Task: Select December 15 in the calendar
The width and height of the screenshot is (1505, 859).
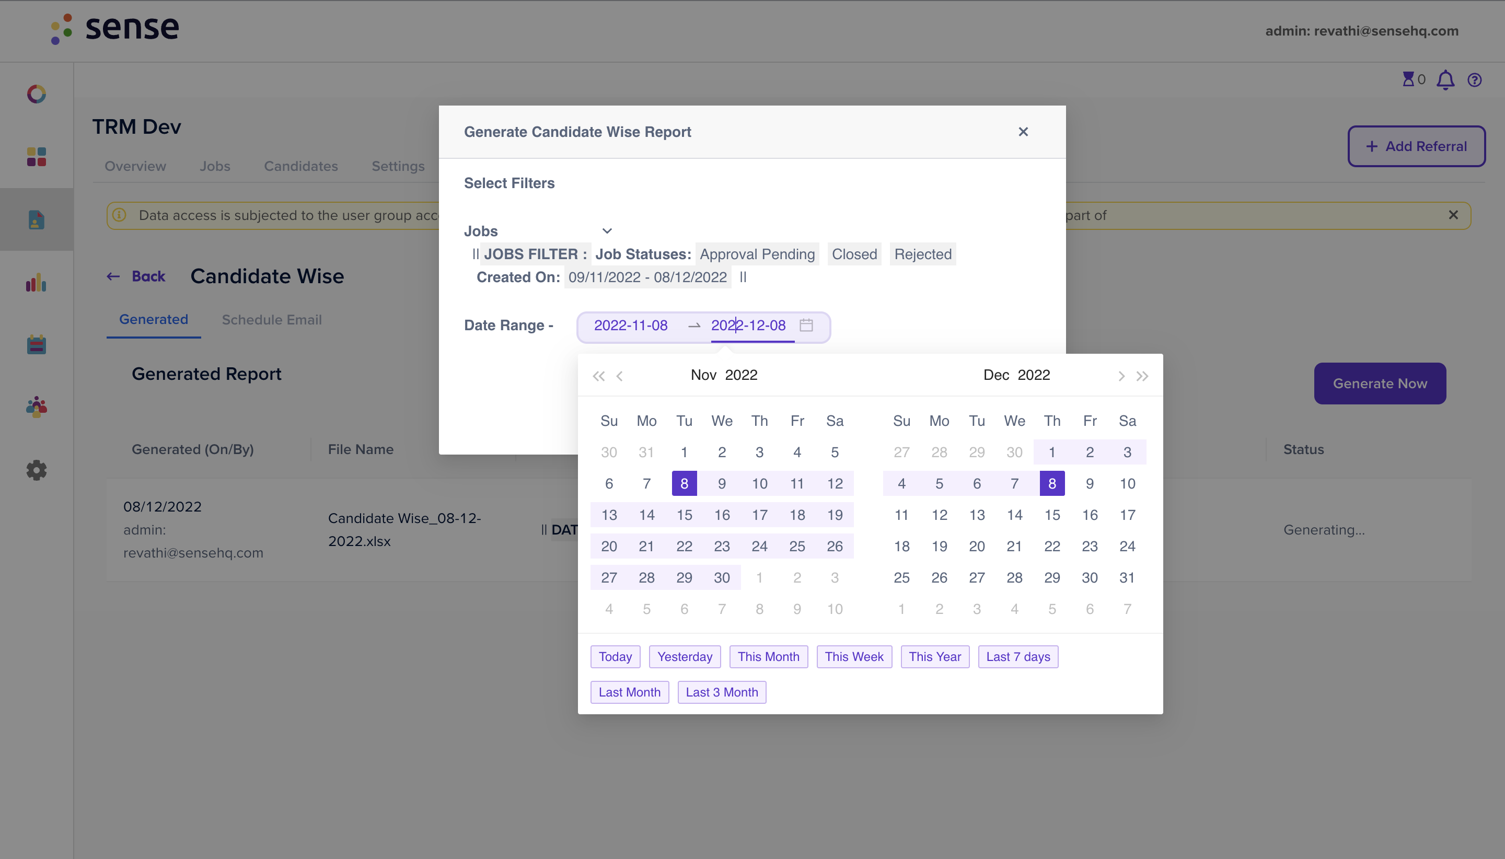Action: point(1052,515)
